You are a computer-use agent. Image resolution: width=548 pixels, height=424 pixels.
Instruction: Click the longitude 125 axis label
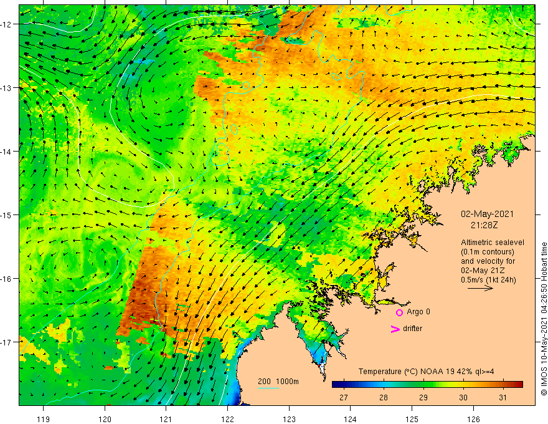412,419
